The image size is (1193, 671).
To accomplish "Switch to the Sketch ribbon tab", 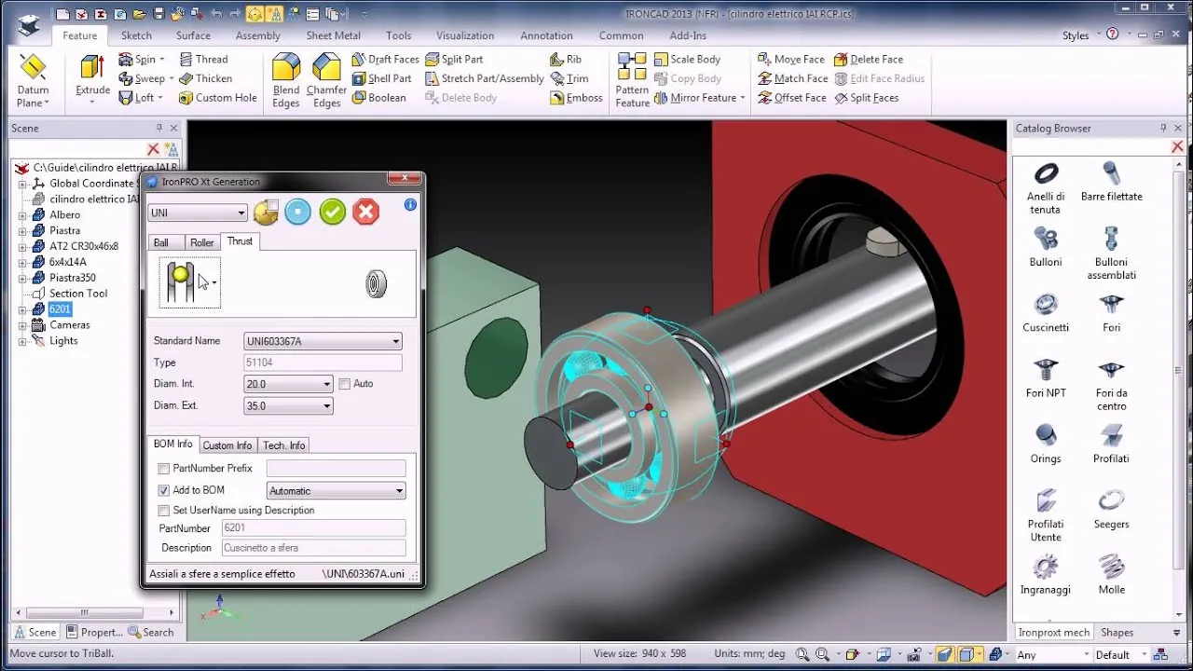I will [136, 35].
